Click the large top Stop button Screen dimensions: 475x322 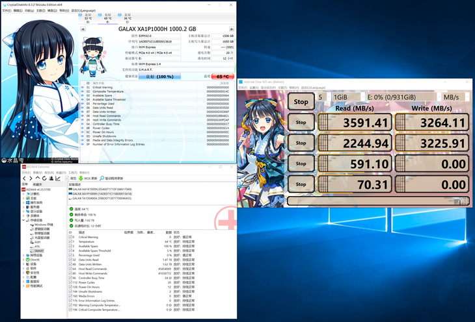click(301, 101)
